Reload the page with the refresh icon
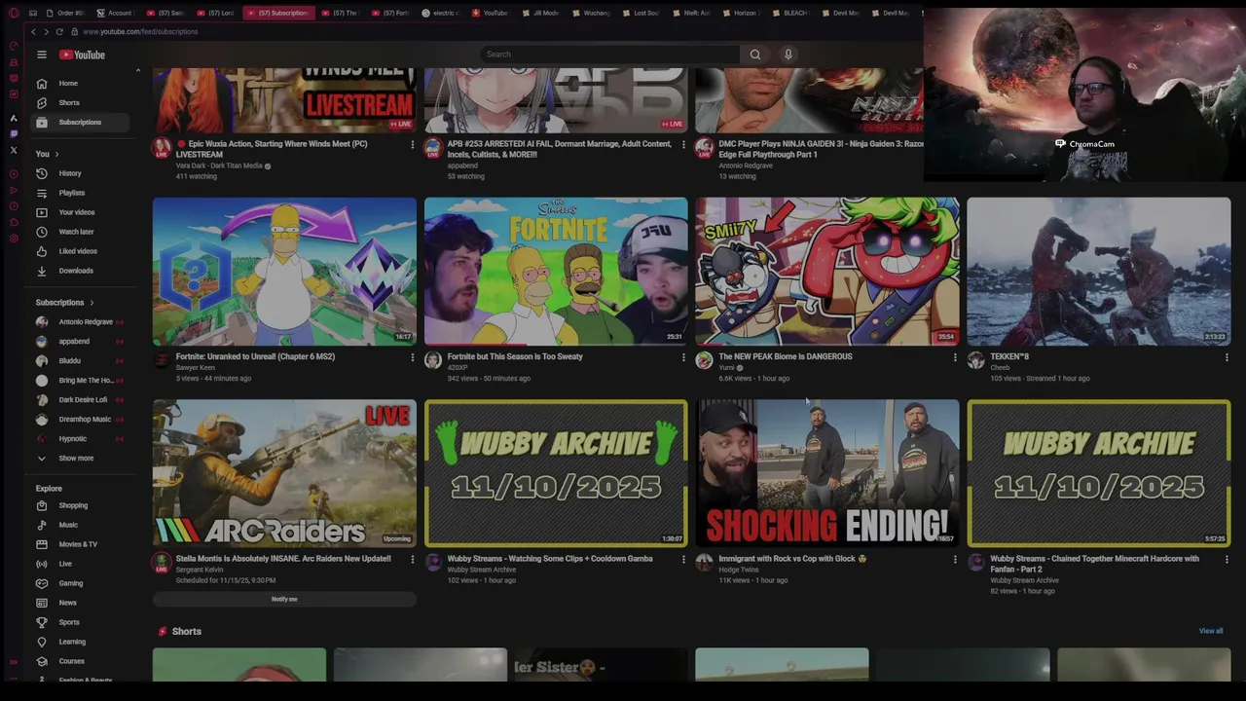Viewport: 1246px width, 701px height. click(60, 31)
